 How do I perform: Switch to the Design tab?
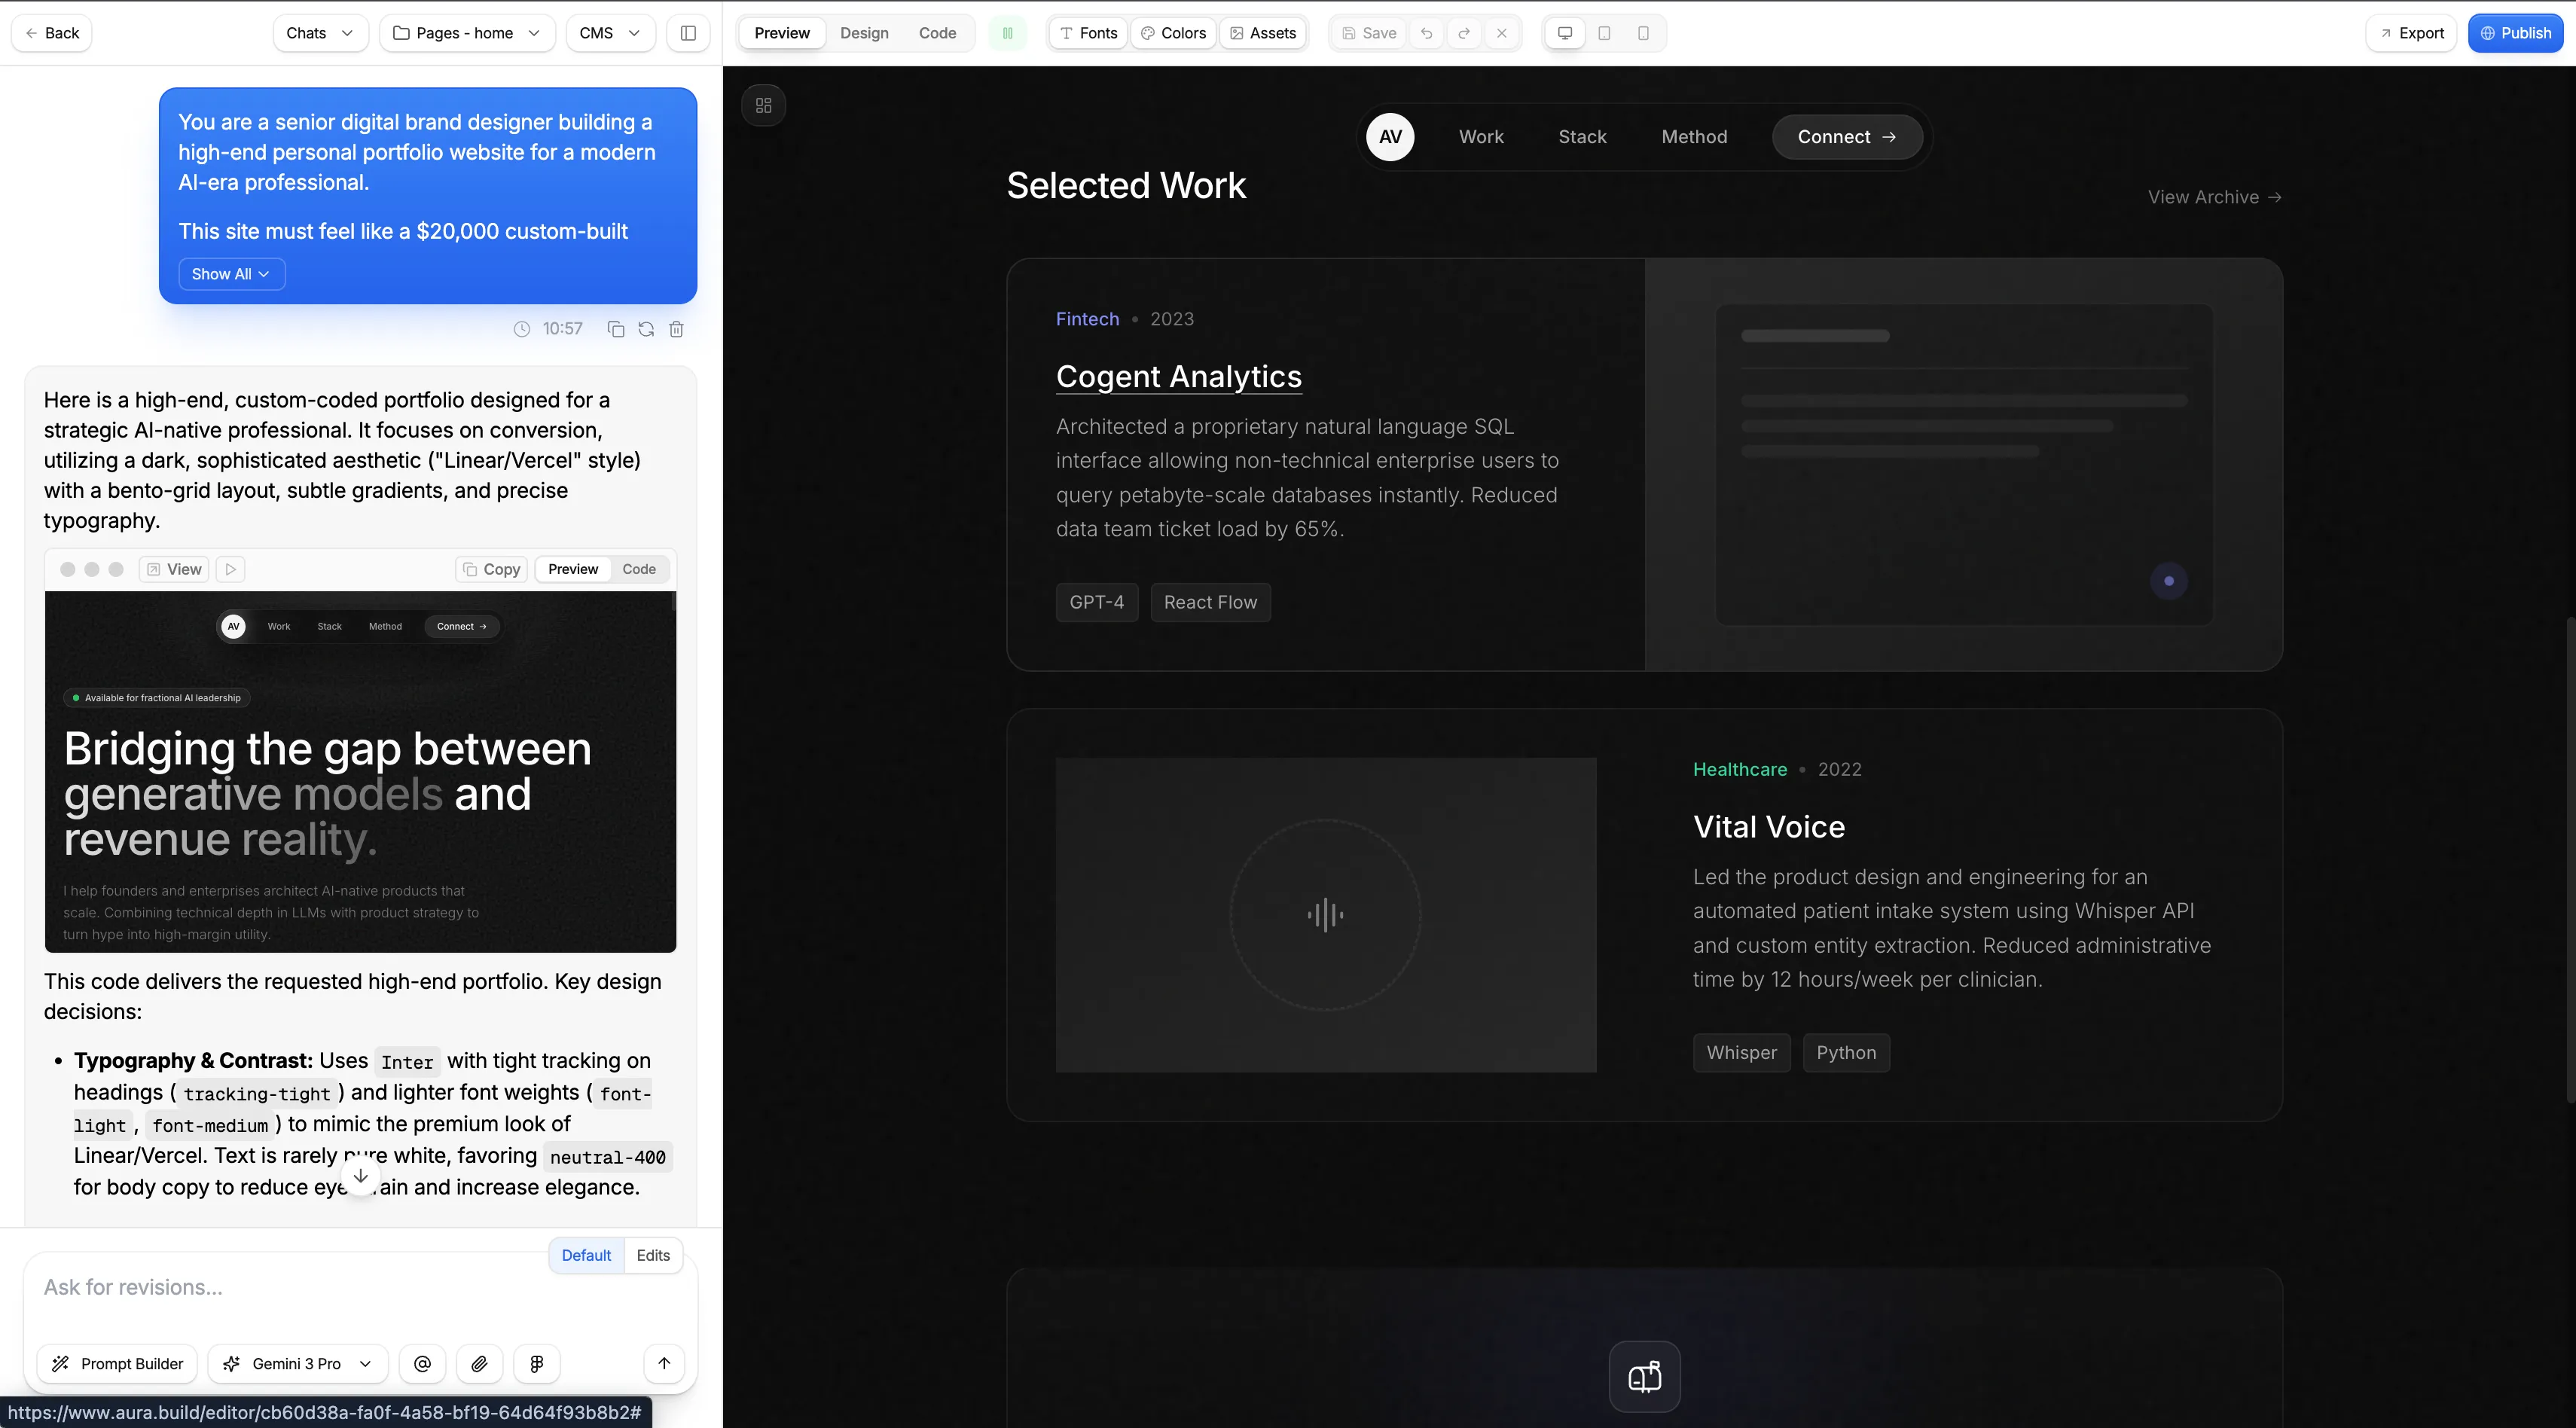pos(864,33)
